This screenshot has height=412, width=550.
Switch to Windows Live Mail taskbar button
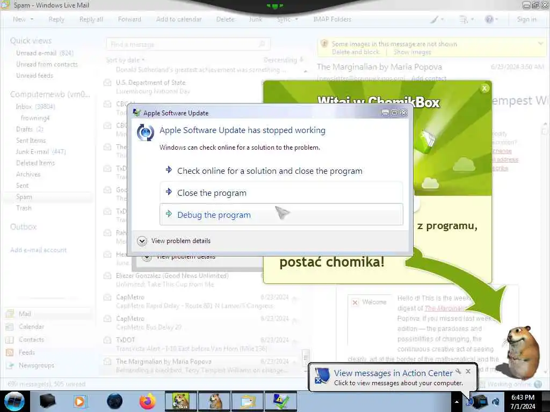pos(248,401)
